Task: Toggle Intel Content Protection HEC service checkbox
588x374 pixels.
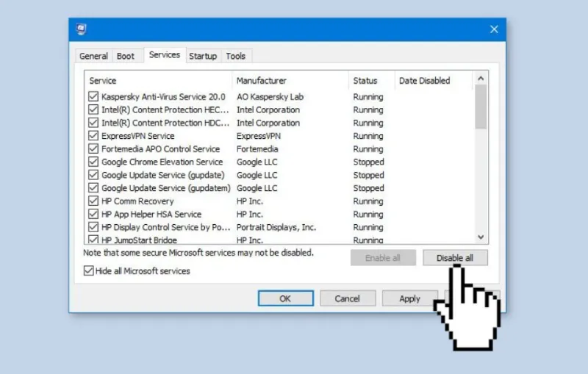Action: [93, 109]
